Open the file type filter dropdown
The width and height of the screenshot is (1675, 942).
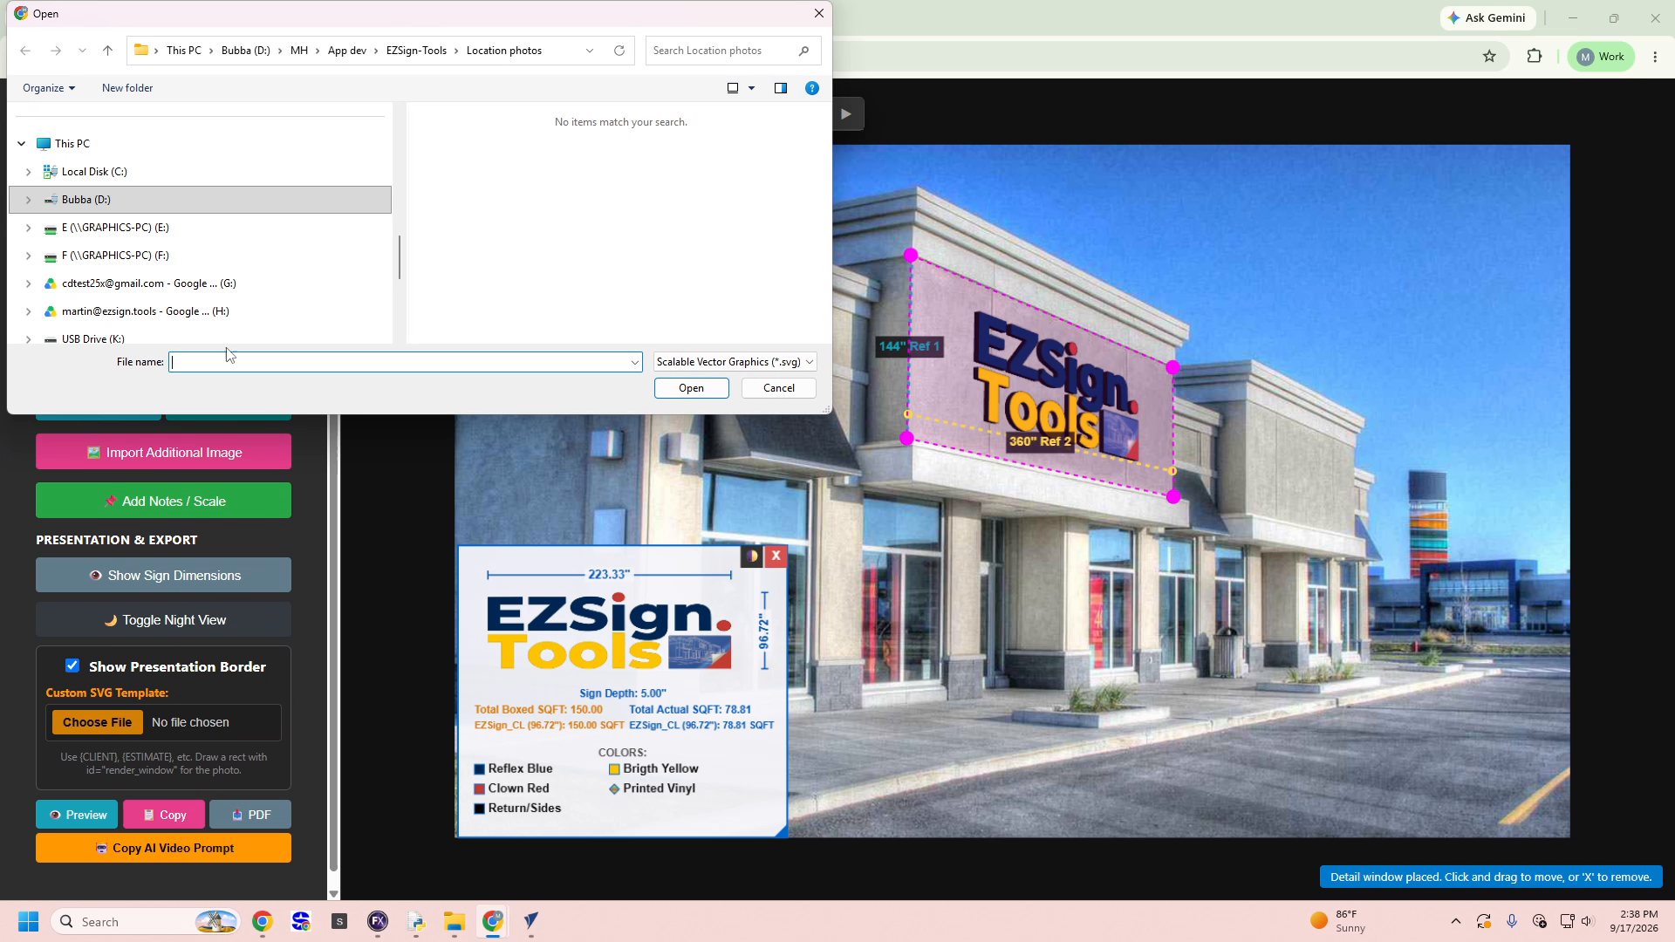(x=735, y=362)
